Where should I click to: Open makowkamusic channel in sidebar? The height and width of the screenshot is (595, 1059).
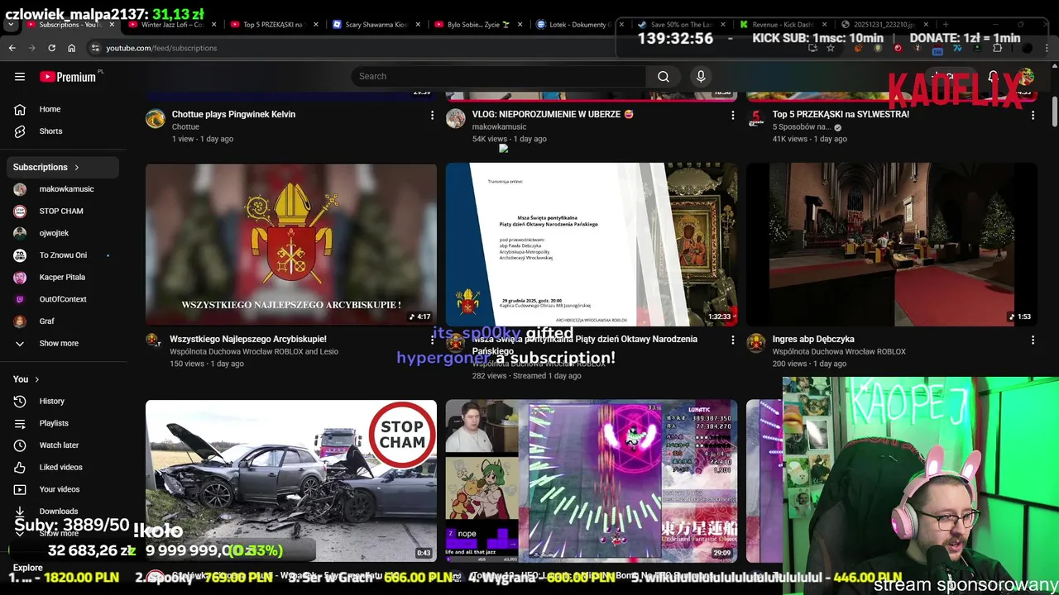(x=65, y=189)
